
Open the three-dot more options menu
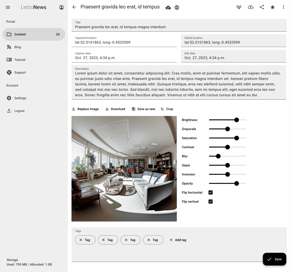[x=283, y=7]
